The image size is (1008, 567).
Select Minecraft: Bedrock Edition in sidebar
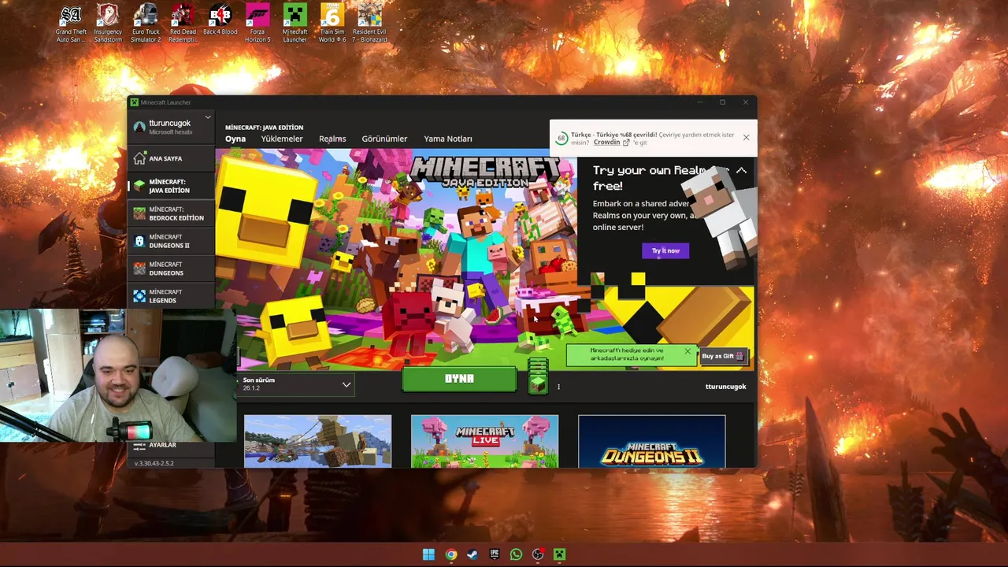tap(171, 213)
